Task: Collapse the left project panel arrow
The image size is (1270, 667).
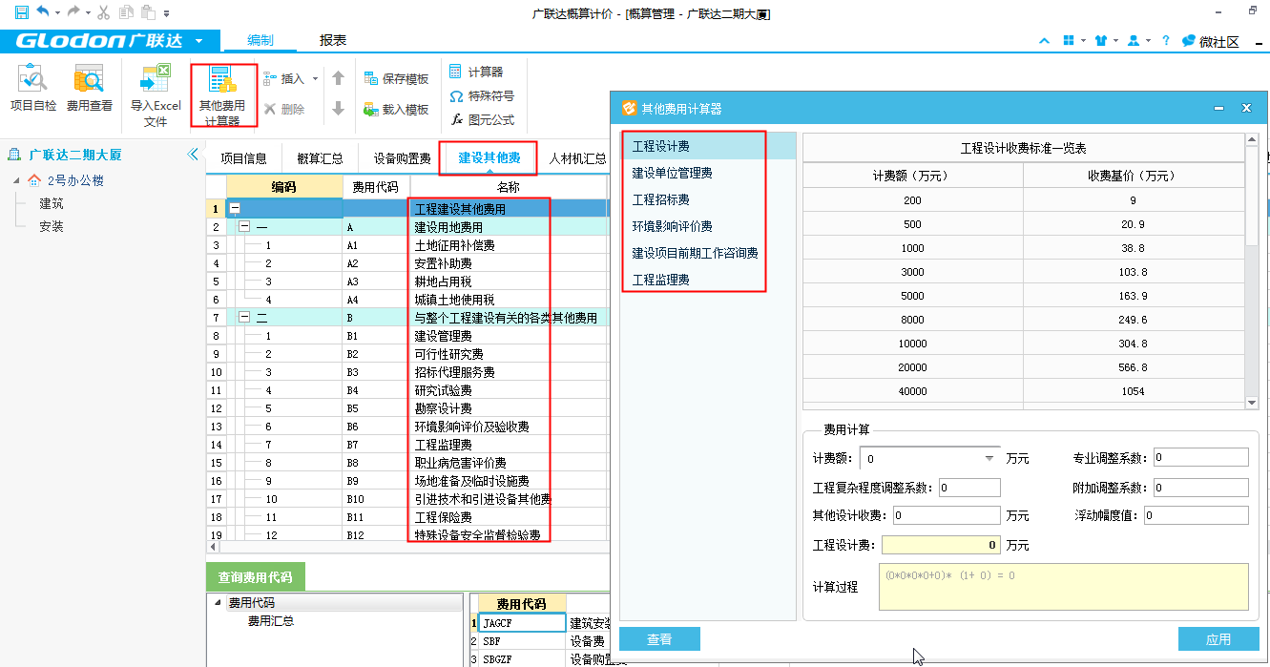Action: pyautogui.click(x=193, y=155)
